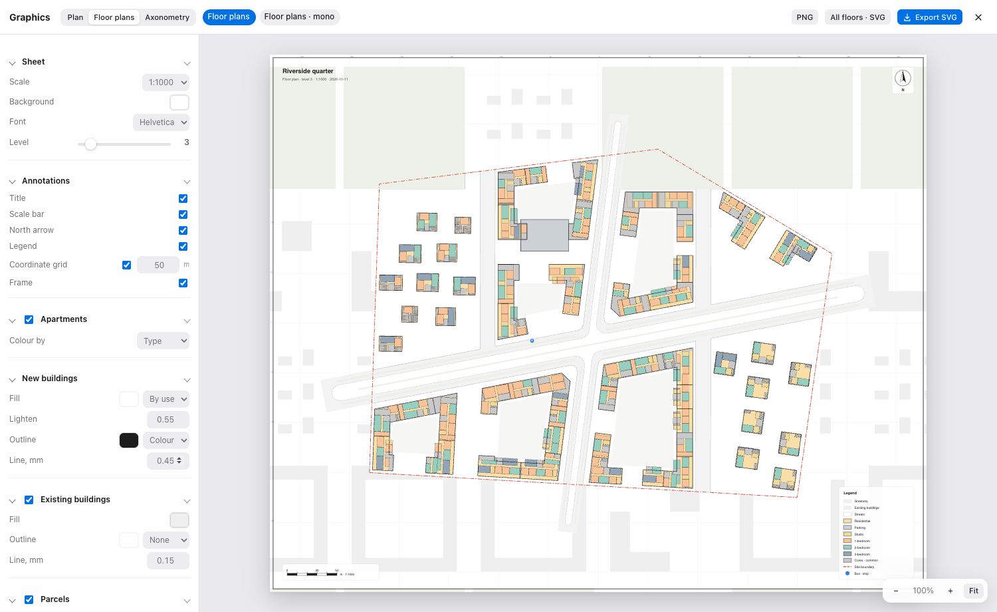
Task: Open the New buildings Outline 'Colour' dropdown
Action: 166,440
